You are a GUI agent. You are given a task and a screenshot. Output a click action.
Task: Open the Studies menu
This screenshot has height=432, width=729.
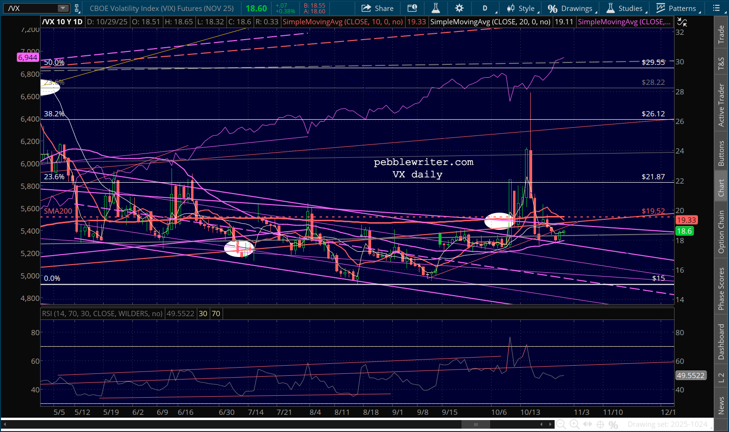coord(626,8)
